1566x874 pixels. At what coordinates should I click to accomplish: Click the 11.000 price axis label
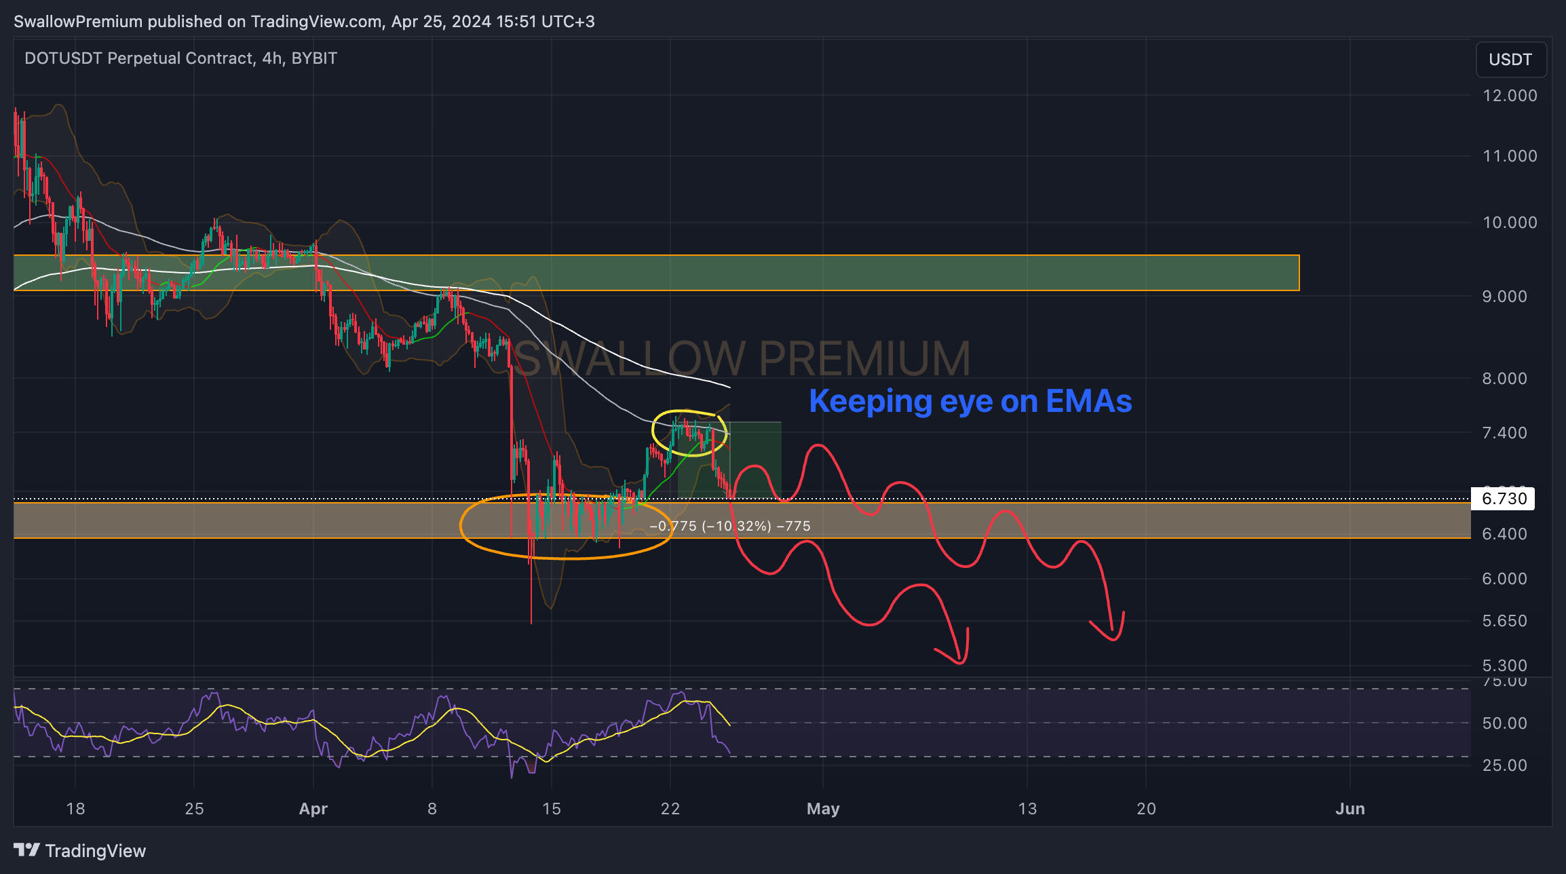1510,156
